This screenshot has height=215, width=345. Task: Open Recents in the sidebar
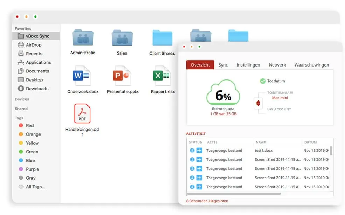[34, 54]
